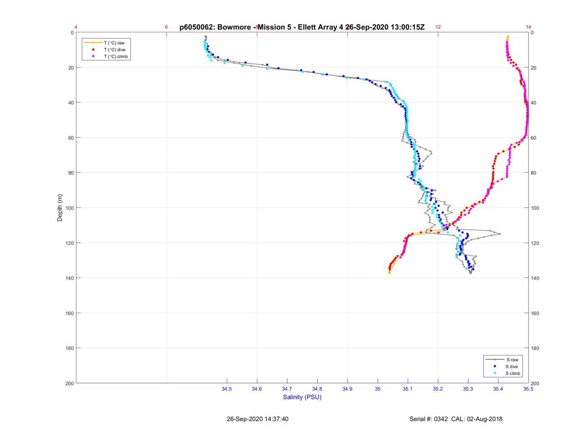Select the 'S climb' legend label
This screenshot has width=584, height=431.
coord(513,373)
